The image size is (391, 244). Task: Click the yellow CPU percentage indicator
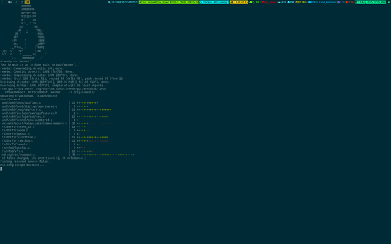tap(301, 2)
